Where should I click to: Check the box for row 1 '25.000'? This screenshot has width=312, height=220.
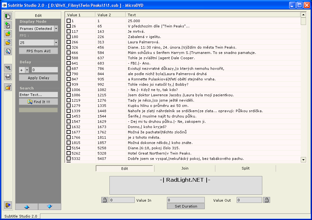point(69,21)
